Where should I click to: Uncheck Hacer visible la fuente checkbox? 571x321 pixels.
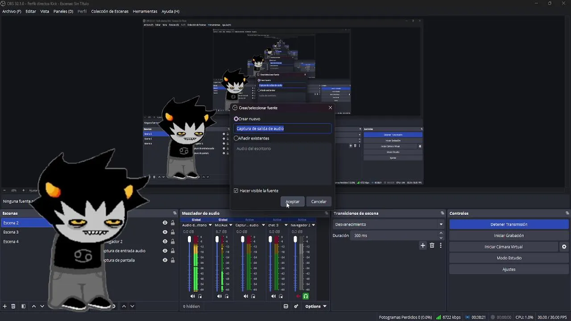pyautogui.click(x=236, y=191)
